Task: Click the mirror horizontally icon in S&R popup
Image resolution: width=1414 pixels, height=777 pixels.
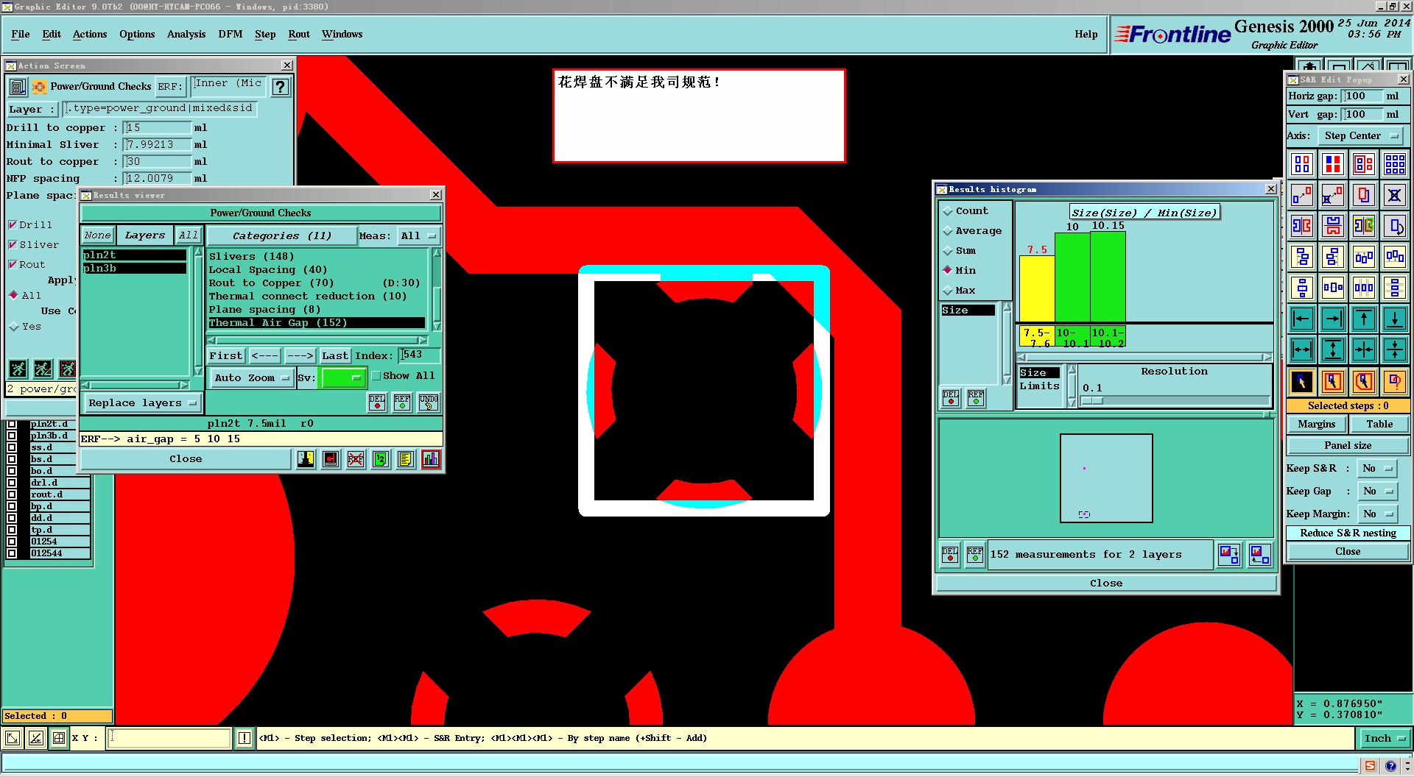Action: tap(1302, 225)
